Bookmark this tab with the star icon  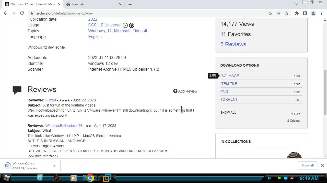pyautogui.click(x=287, y=13)
